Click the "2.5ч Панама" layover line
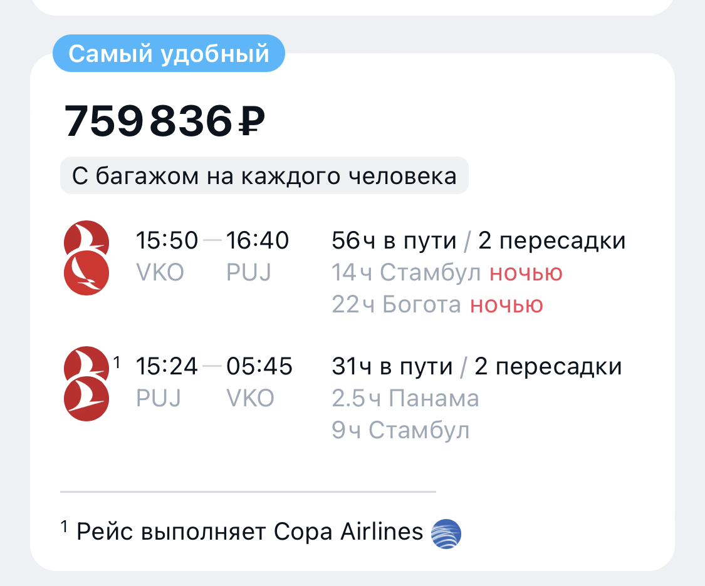Viewport: 705px width, 586px height. tap(405, 399)
